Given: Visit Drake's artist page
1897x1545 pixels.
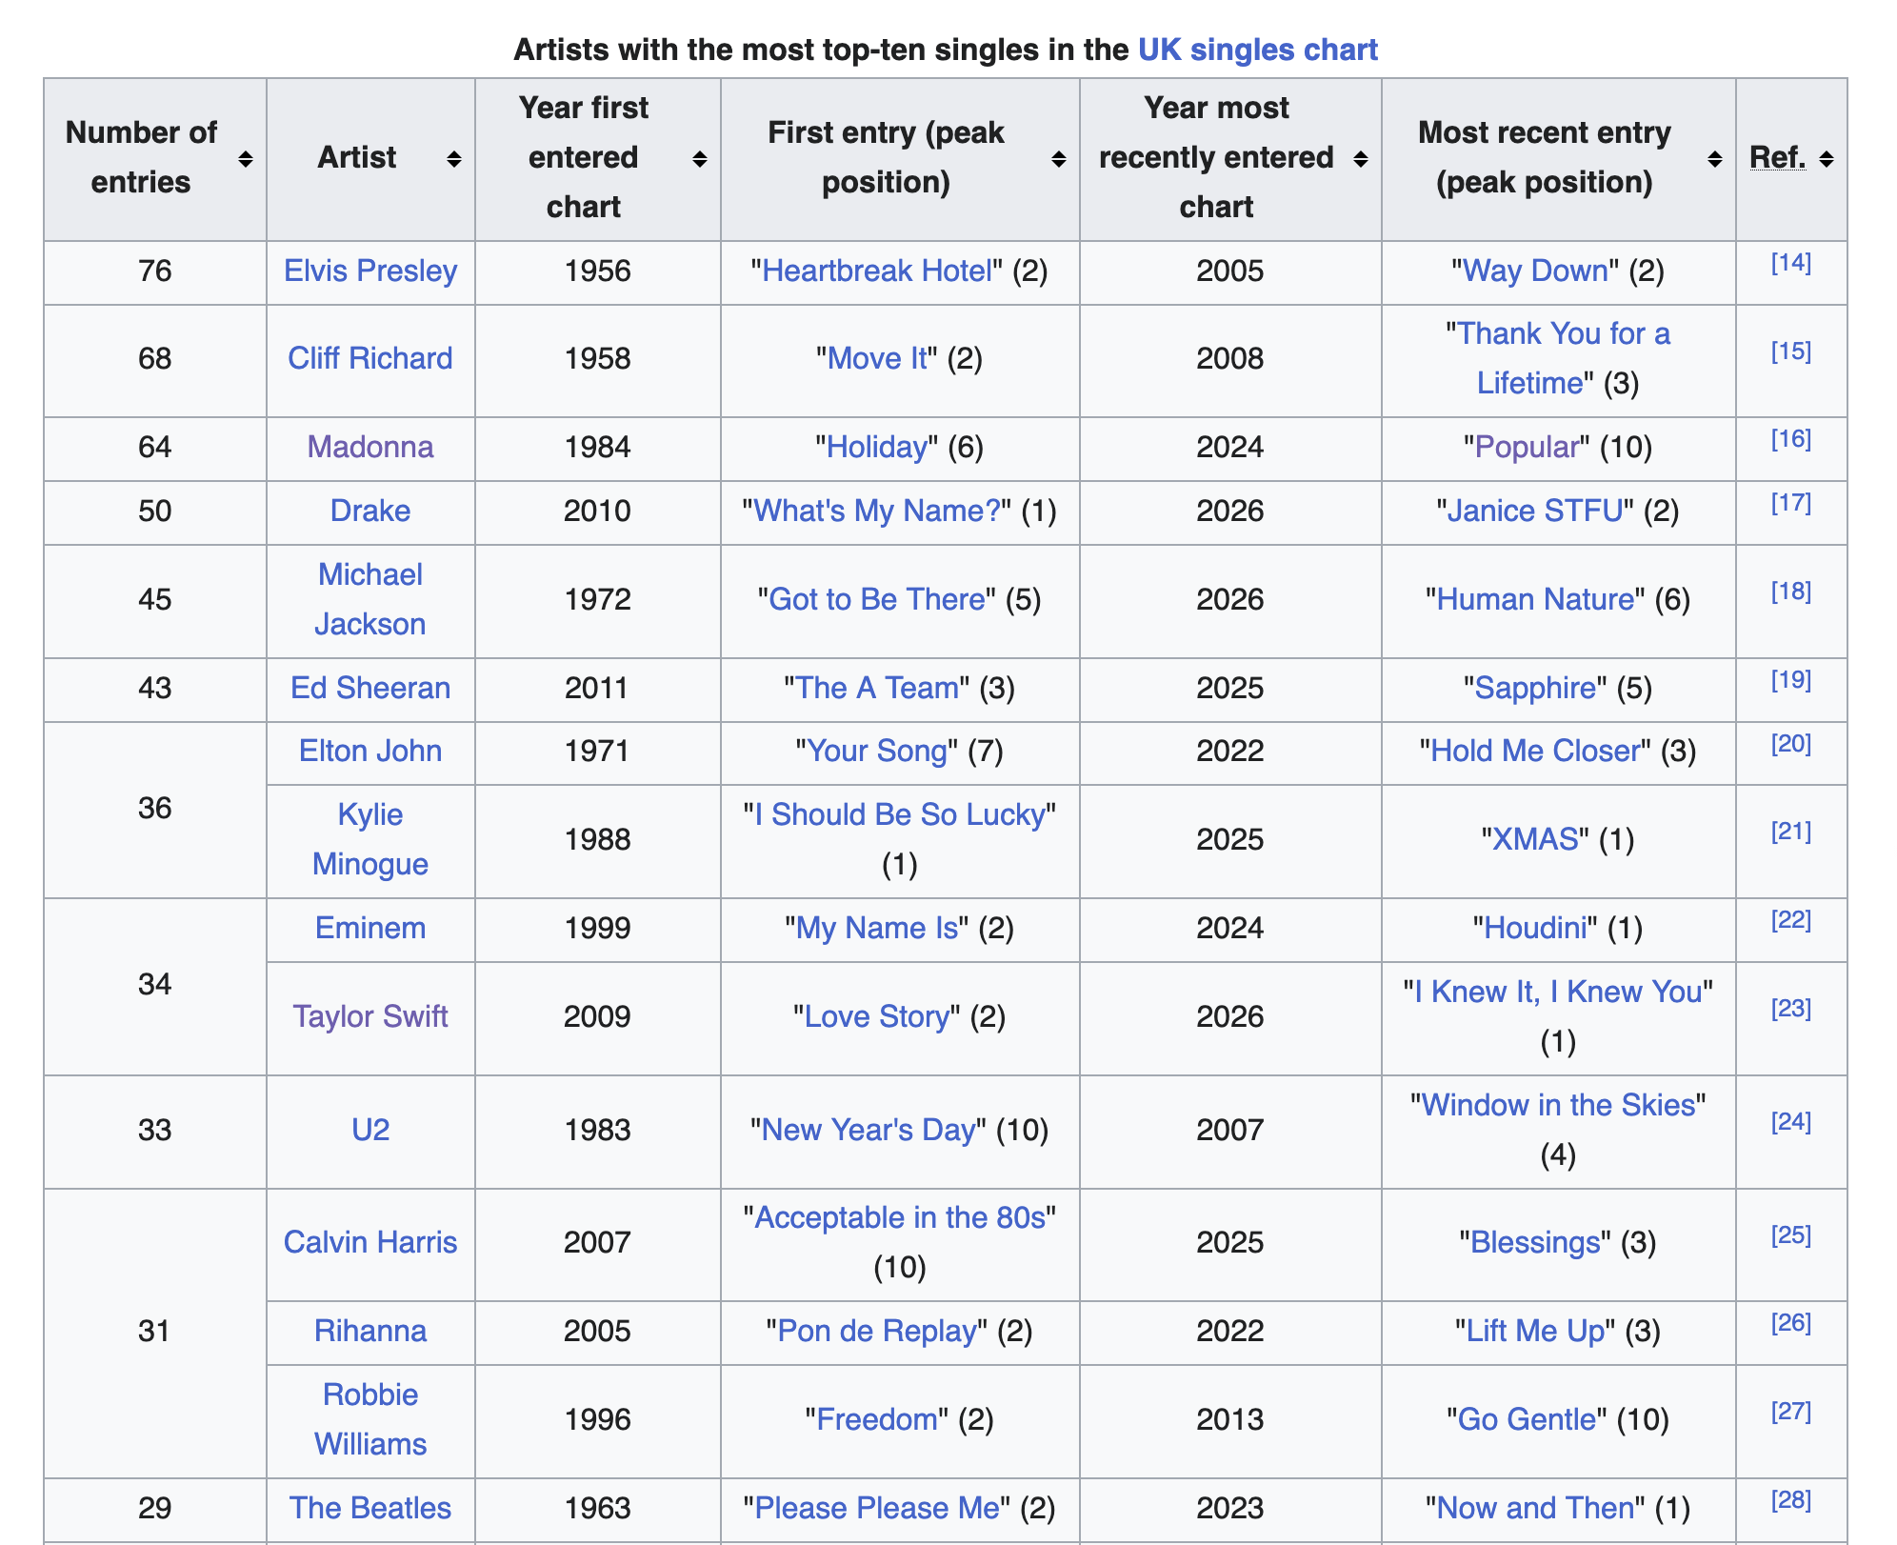Looking at the screenshot, I should click(370, 512).
